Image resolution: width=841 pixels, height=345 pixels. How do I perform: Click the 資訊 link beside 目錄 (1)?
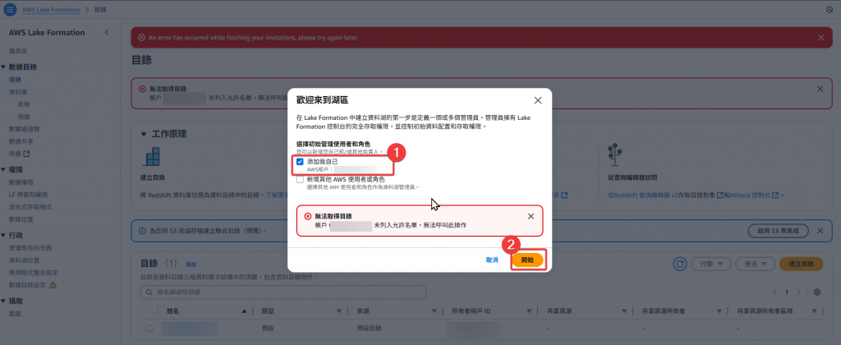pos(191,264)
